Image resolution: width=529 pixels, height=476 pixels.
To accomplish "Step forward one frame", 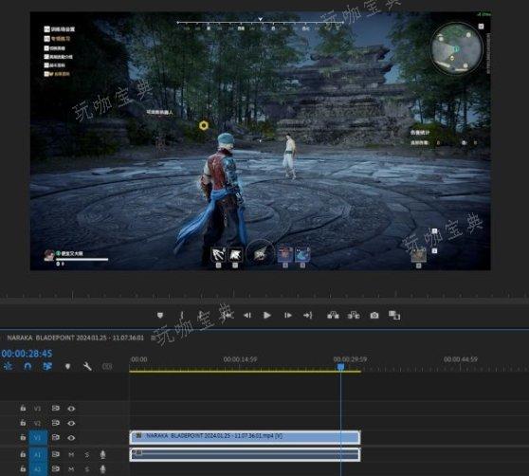I will click(288, 315).
